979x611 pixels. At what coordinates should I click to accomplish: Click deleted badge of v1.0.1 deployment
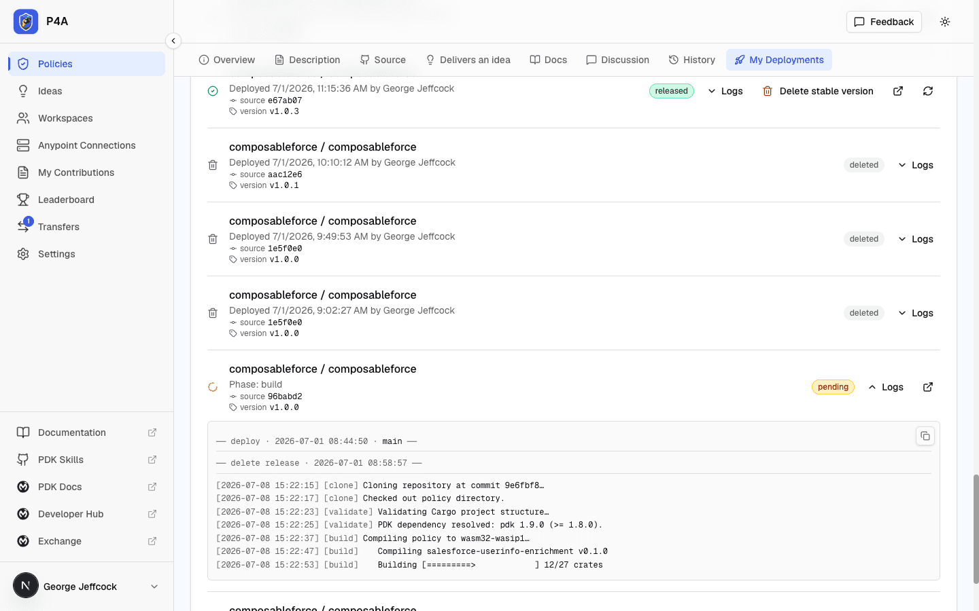tap(864, 165)
